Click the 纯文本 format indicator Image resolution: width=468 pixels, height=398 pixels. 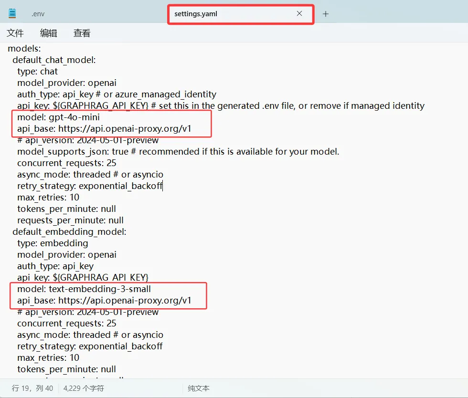(x=198, y=388)
